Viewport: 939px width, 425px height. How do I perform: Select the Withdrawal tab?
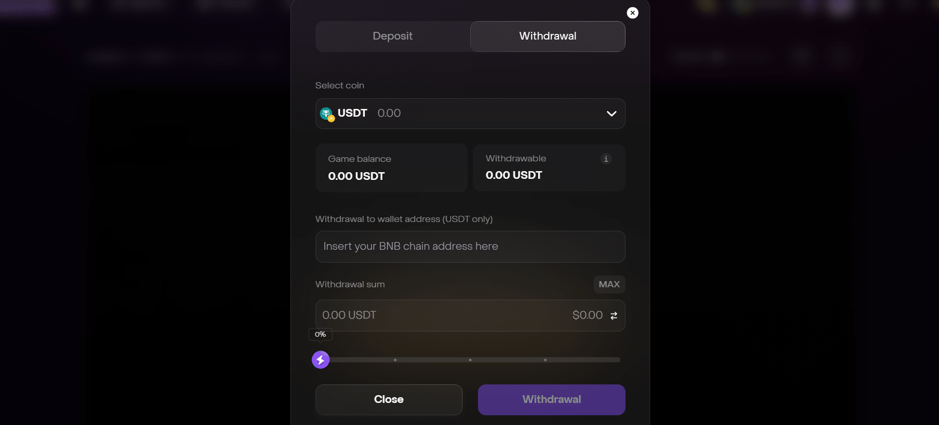(x=547, y=36)
